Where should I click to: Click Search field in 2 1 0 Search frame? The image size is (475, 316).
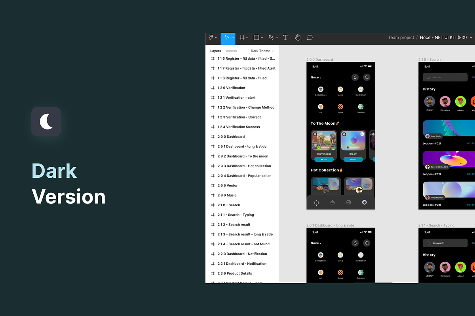pos(445,77)
